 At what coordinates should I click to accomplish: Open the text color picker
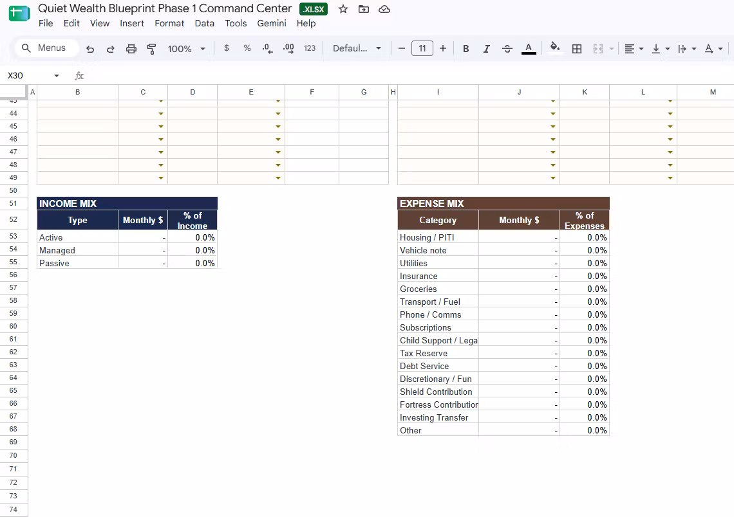click(529, 49)
